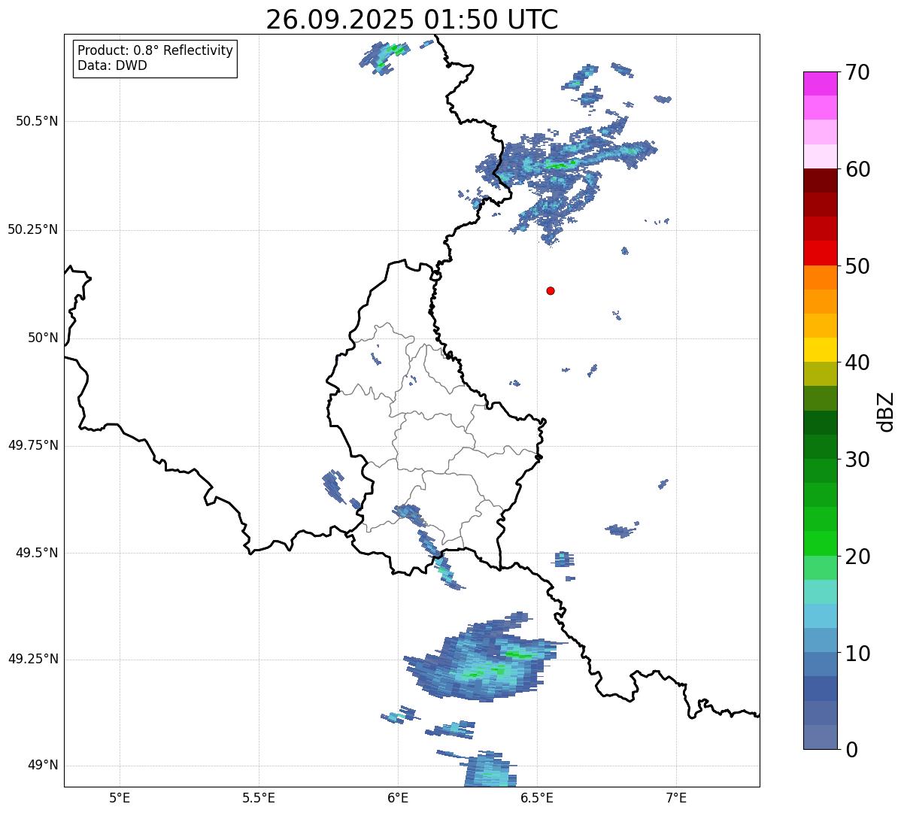Click the 5.5°E longitude label

[x=259, y=797]
